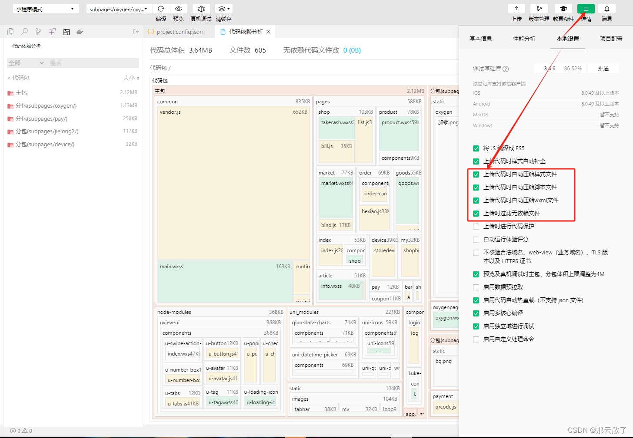Click the search input in sidebar
Screen dimensions: 633x438
(x=93, y=63)
